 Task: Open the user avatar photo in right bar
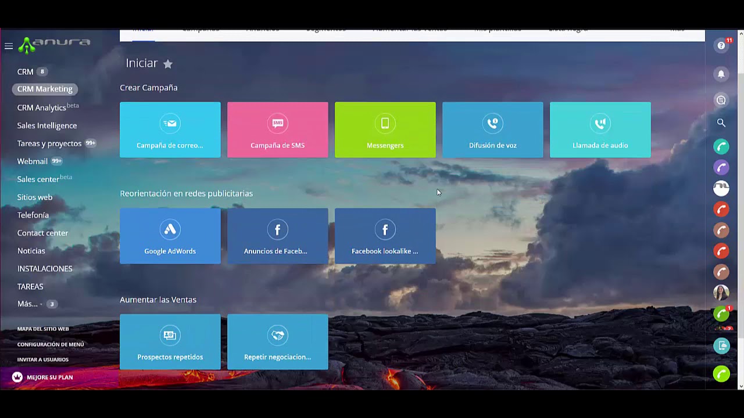721,293
